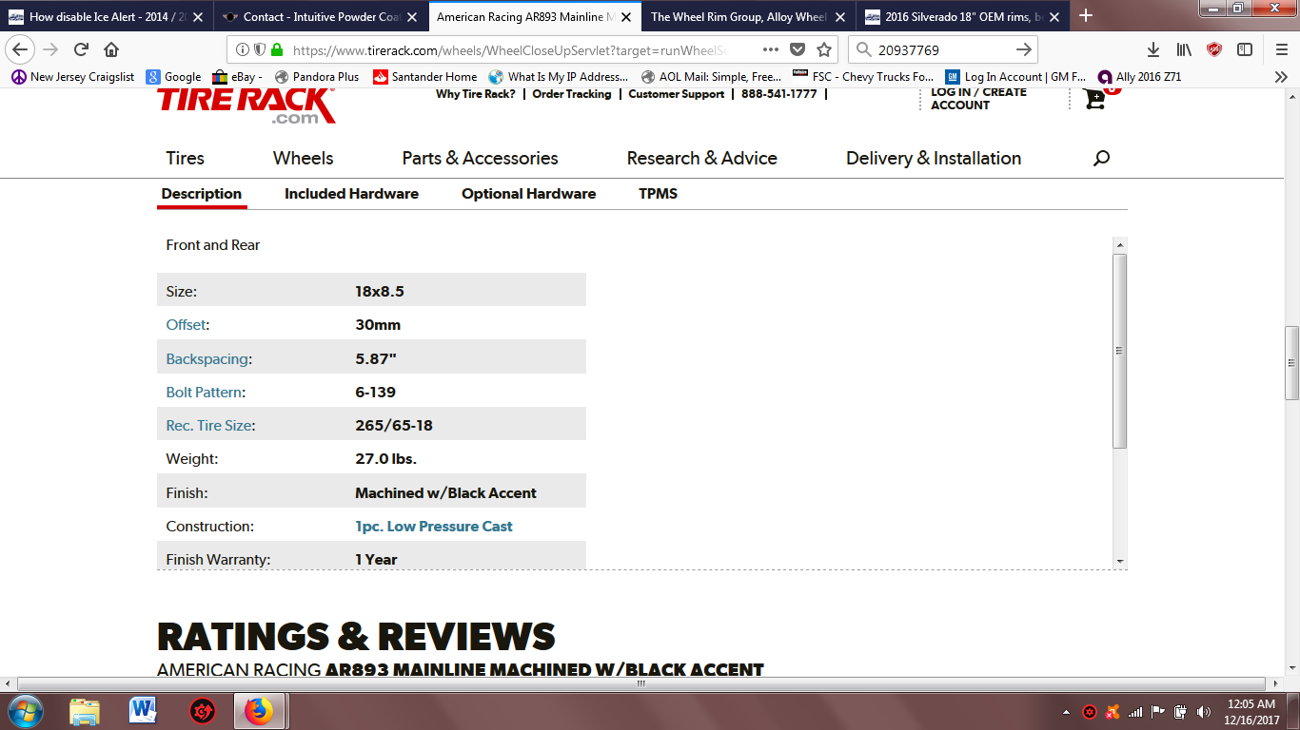Open Action Center flag in system tray

point(1158,711)
